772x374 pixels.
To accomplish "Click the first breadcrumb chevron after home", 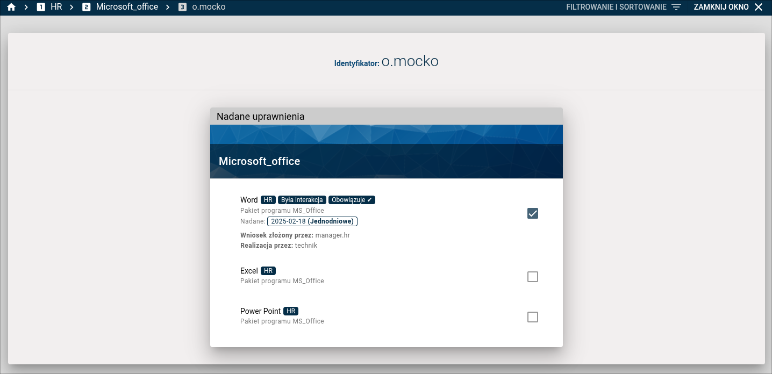I will [26, 7].
